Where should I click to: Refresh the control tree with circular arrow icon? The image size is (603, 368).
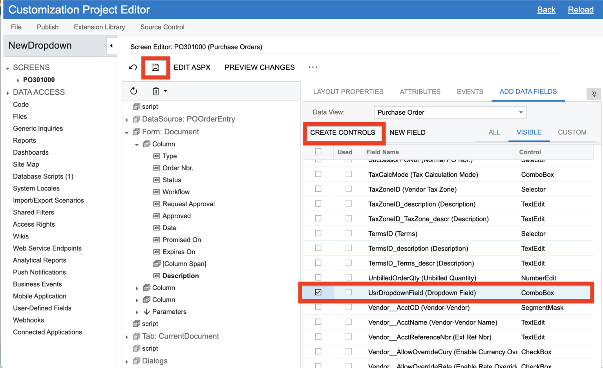tap(133, 91)
